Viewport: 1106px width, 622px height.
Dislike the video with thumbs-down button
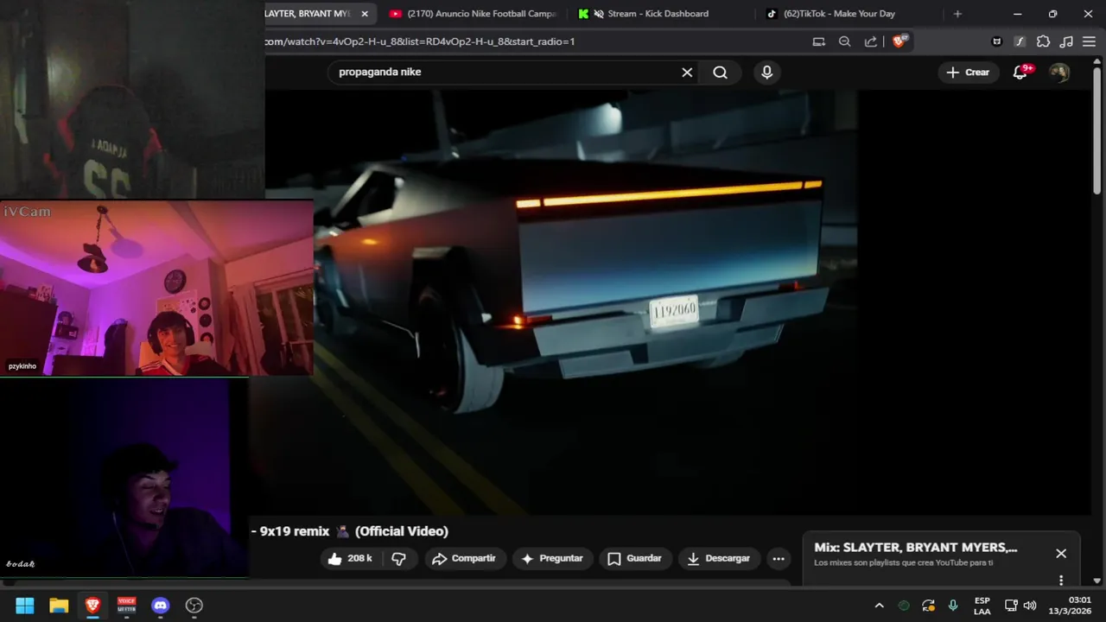[399, 559]
